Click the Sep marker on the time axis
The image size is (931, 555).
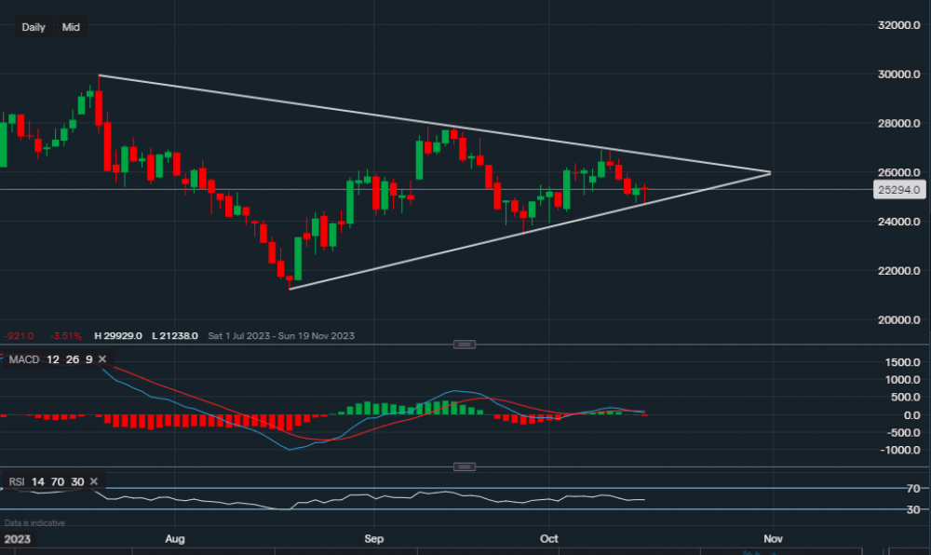coord(373,539)
